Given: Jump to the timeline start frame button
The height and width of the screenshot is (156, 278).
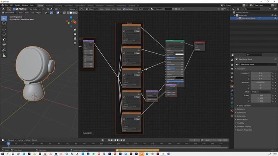Looking at the screenshot, I should (x=109, y=140).
